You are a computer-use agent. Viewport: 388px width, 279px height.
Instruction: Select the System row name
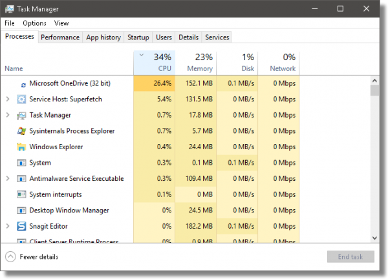tap(40, 163)
